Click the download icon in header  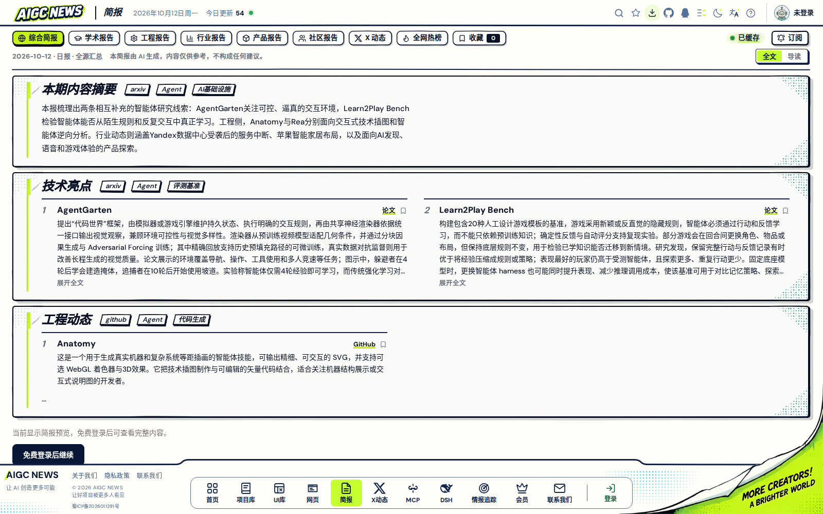pos(652,13)
